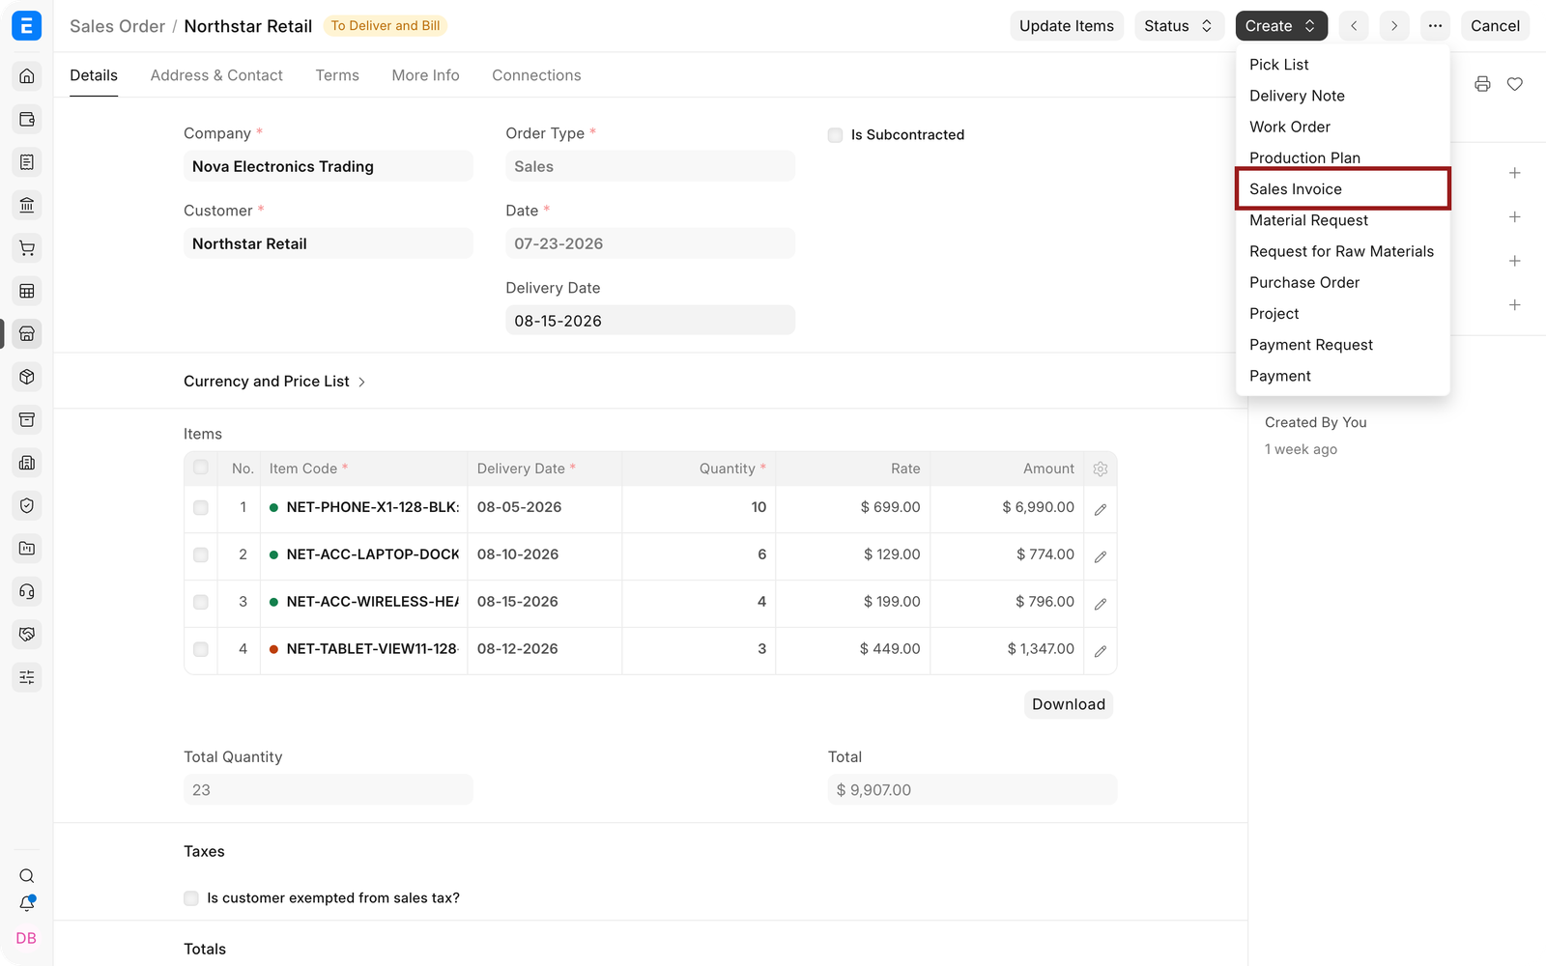Expand Currency and Price List section

coord(274,382)
